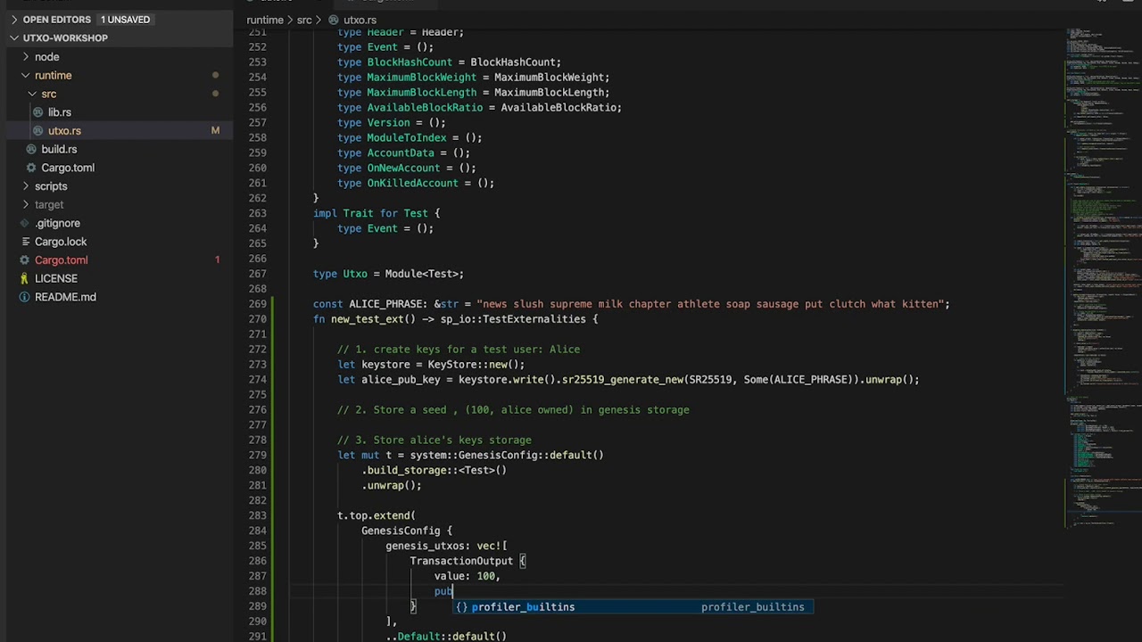The width and height of the screenshot is (1142, 642).
Task: Click the error count badge on Cargo.toml
Action: (x=217, y=260)
